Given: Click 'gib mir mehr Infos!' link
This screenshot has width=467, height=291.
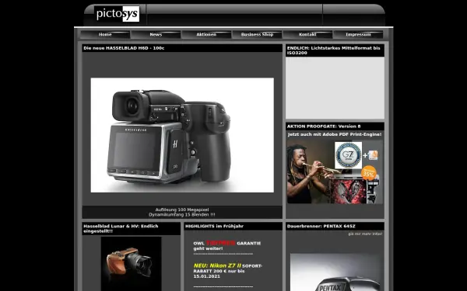Looking at the screenshot, I should tap(365, 234).
